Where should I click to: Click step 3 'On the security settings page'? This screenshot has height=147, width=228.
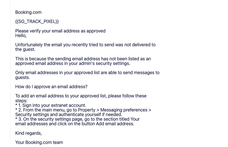pos(77,119)
